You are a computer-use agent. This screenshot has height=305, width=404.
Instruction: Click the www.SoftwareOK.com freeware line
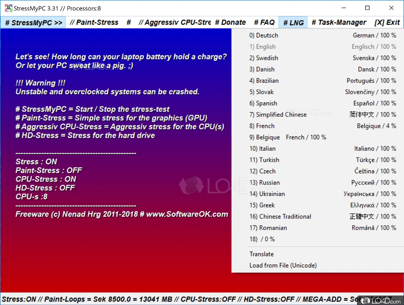click(x=122, y=214)
